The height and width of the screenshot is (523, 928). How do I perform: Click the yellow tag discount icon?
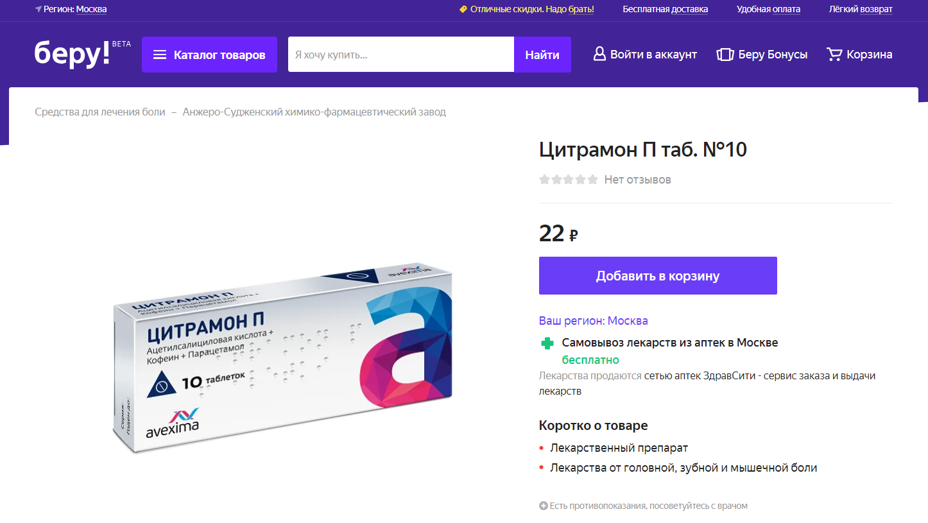point(463,10)
